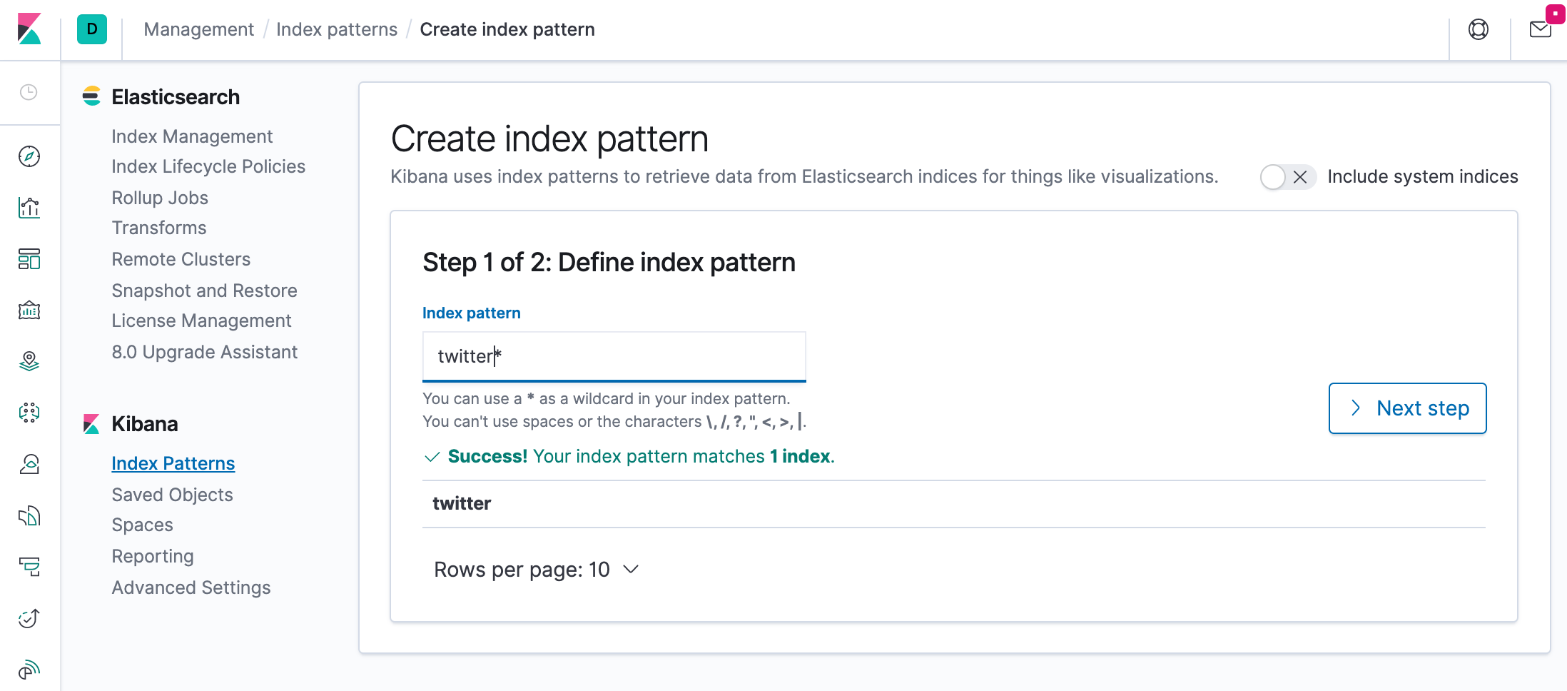Open 8.0 Upgrade Assistant

pyautogui.click(x=205, y=352)
